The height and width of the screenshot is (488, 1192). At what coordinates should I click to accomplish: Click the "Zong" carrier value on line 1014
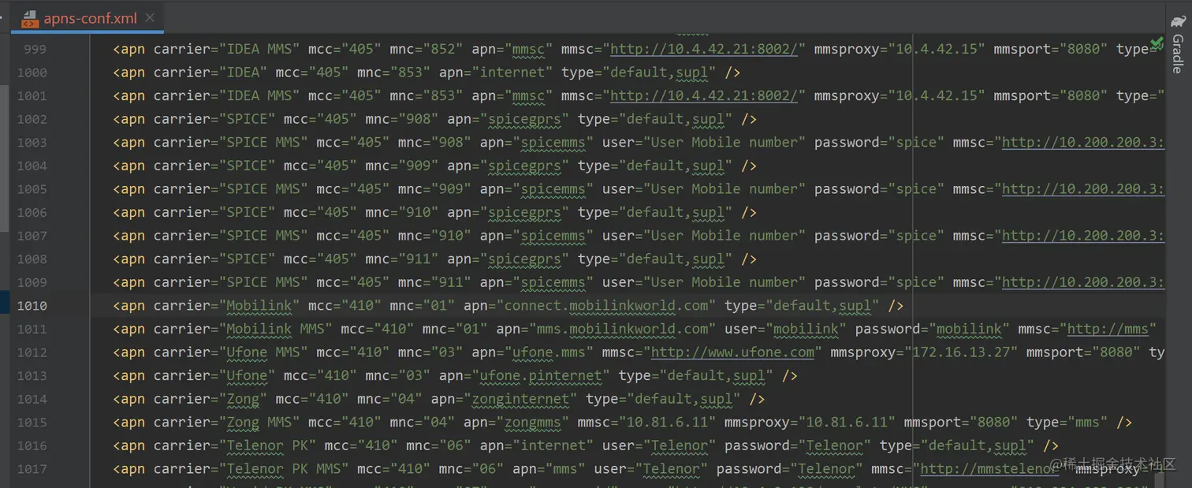click(x=243, y=399)
